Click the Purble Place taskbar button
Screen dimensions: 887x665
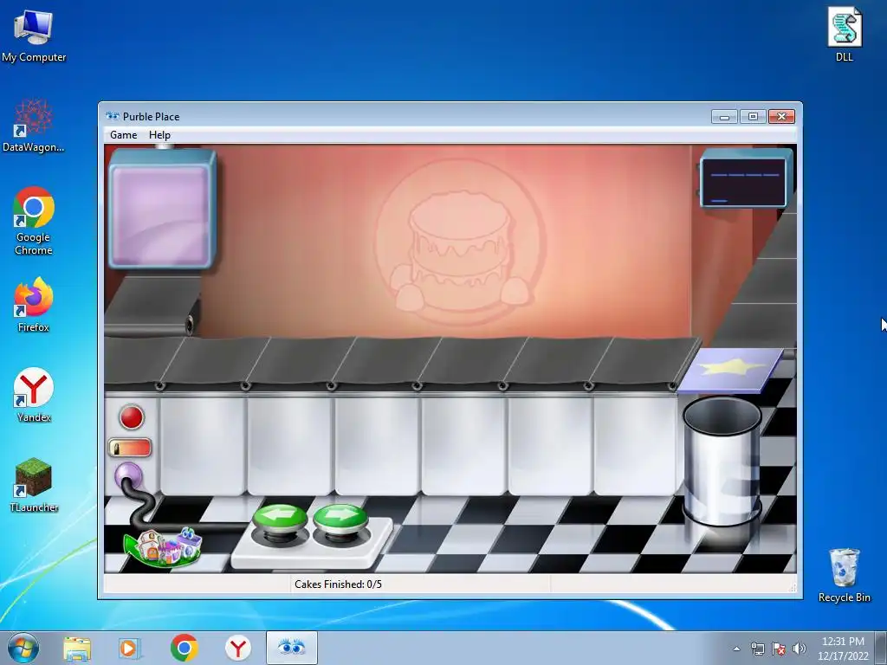tap(292, 648)
